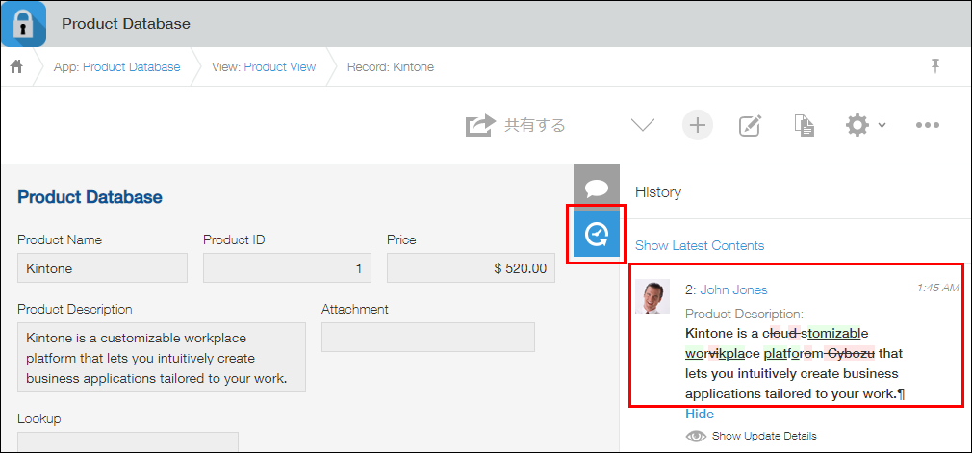Click Show Latest Contents link
Image resolution: width=972 pixels, height=453 pixels.
[x=700, y=245]
